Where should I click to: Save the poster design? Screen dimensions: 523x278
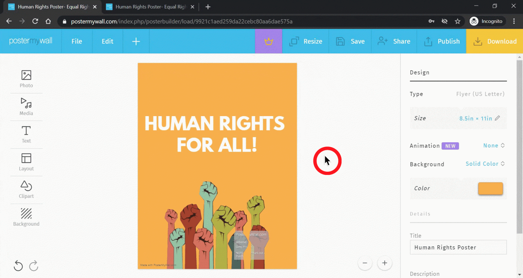[x=350, y=41]
